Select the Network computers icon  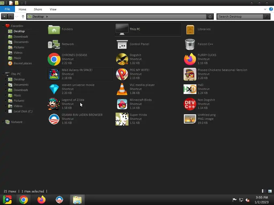coord(54,44)
